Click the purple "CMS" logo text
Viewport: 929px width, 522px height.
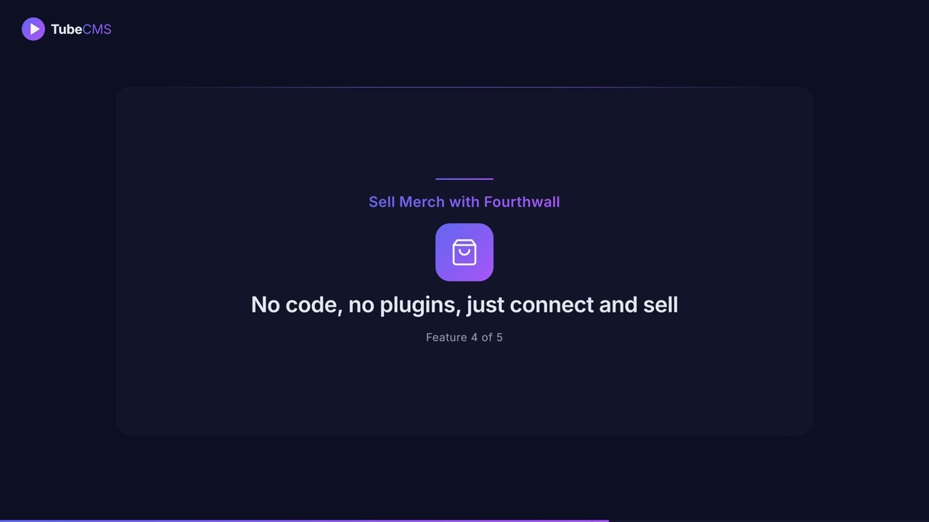(97, 30)
